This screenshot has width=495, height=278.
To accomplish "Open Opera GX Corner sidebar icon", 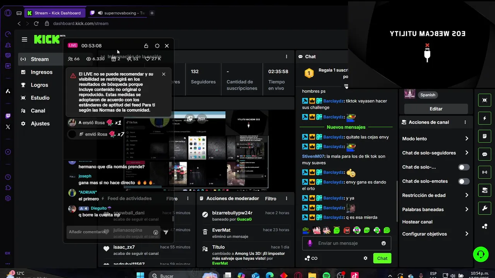I will [x=8, y=253].
